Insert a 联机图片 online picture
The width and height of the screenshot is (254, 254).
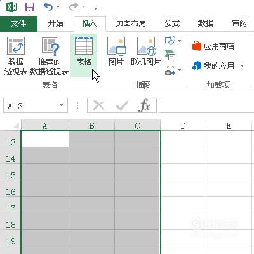(x=146, y=51)
